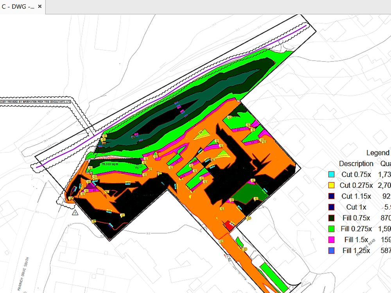Select the 'Fill 1.5x' legend description

(356, 240)
